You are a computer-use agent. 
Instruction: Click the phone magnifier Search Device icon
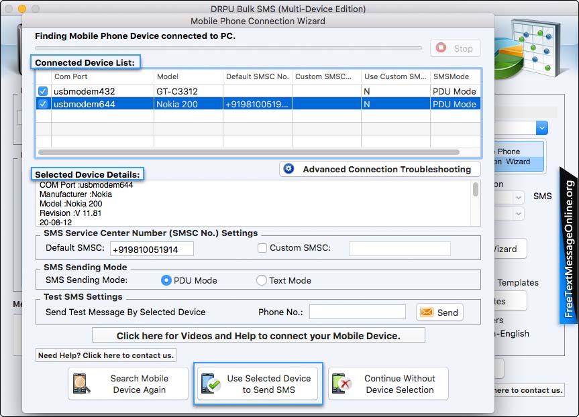pos(81,383)
